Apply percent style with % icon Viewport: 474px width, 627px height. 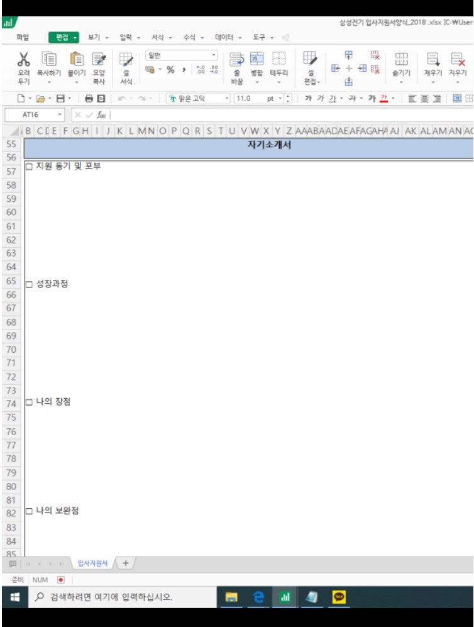[170, 70]
